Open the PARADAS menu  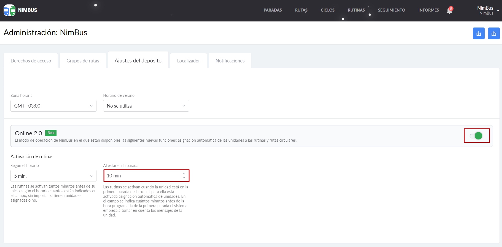pyautogui.click(x=273, y=10)
